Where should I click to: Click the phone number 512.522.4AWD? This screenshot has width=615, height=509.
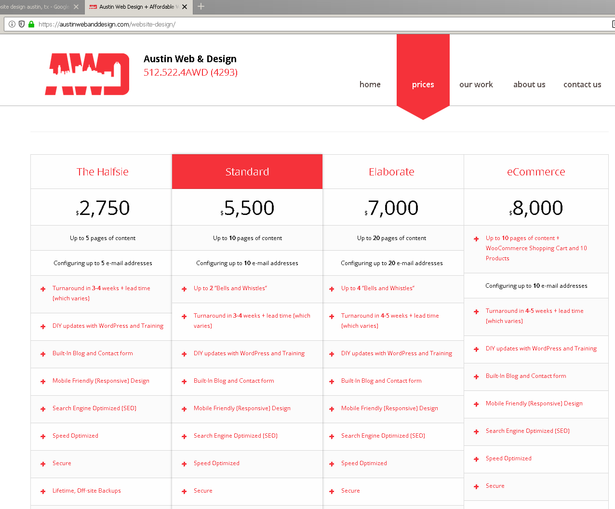(190, 72)
